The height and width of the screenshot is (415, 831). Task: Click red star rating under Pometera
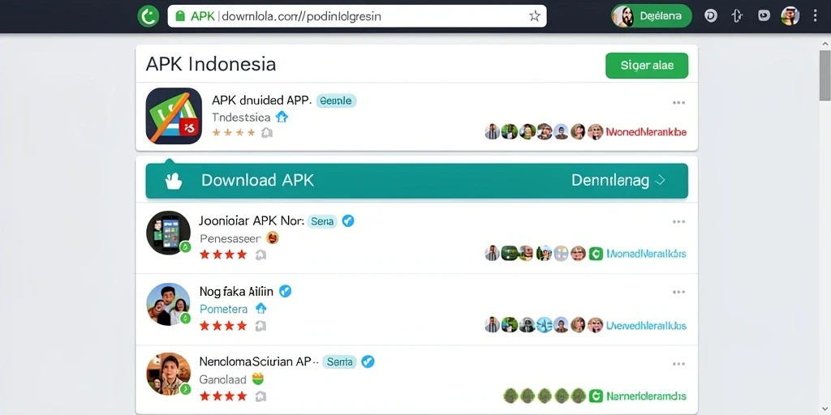click(223, 326)
